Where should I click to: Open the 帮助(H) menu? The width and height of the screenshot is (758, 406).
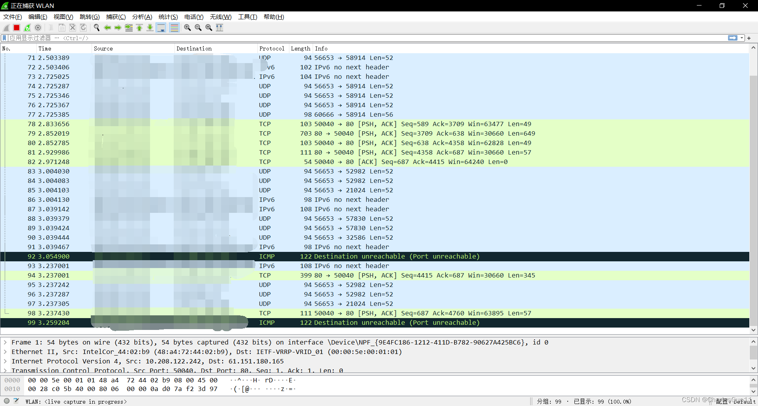pyautogui.click(x=274, y=17)
